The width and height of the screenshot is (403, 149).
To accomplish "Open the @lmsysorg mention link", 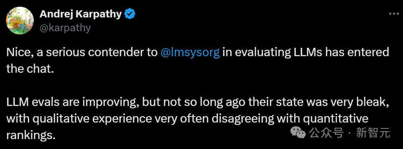I will (x=190, y=53).
